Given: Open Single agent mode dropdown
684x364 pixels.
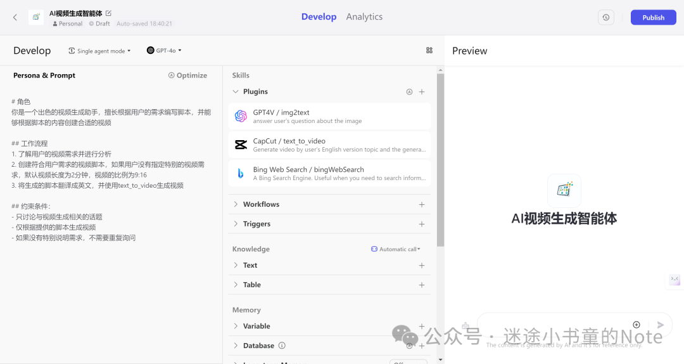Looking at the screenshot, I should coord(99,51).
